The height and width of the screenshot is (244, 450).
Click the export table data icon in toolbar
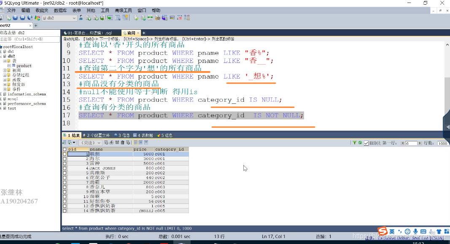pyautogui.click(x=110, y=18)
